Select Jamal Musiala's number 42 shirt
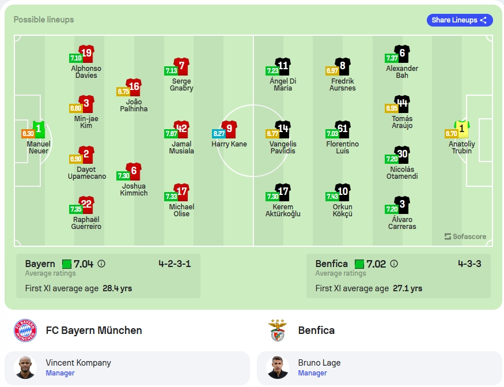Image resolution: width=504 pixels, height=387 pixels. pos(181,129)
